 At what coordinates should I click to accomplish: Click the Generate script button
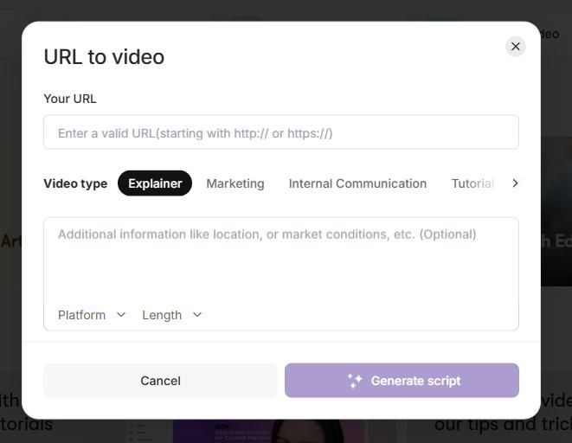402,381
